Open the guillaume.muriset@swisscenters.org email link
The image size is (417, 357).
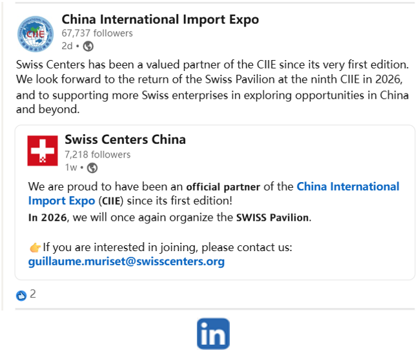point(127,261)
